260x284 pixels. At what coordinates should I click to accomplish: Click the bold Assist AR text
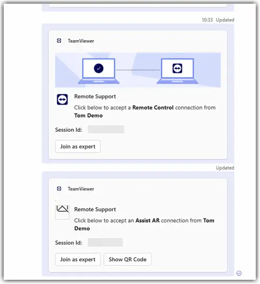click(x=147, y=220)
